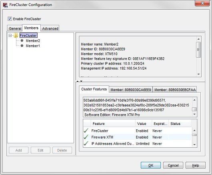Image resolution: width=212 pixels, height=175 pixels.
Task: Click feature table scrollbar down arrow
Action: [x=194, y=145]
